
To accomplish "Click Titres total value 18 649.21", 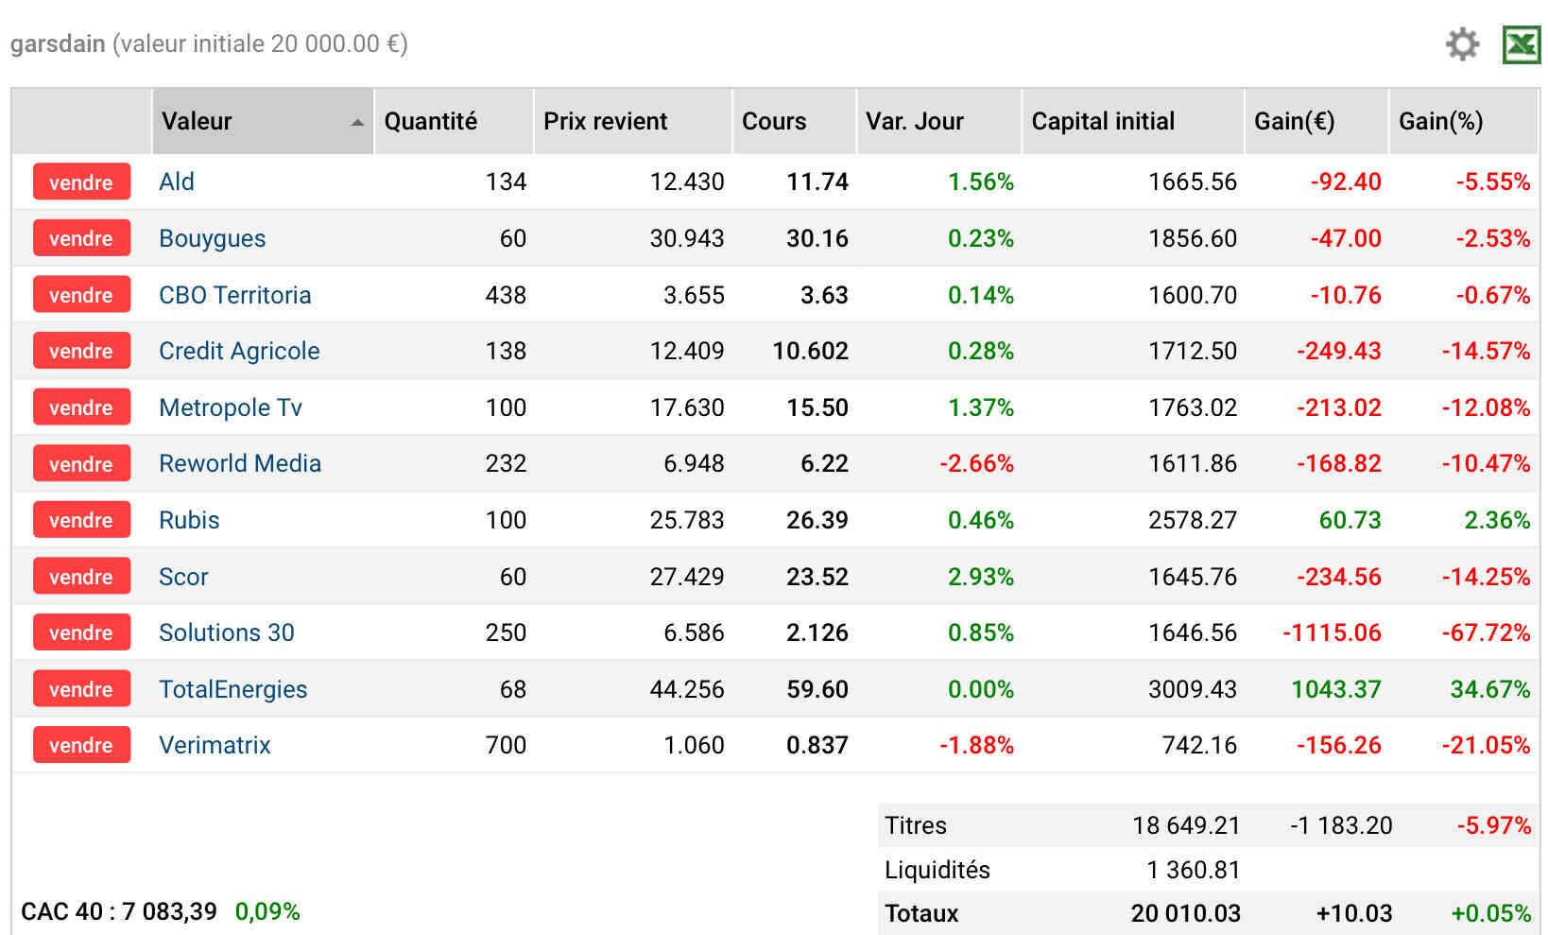I will point(1186,825).
